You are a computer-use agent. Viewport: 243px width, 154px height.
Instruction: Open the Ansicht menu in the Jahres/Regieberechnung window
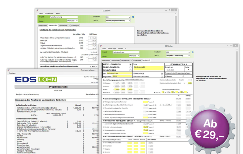(x=58, y=13)
